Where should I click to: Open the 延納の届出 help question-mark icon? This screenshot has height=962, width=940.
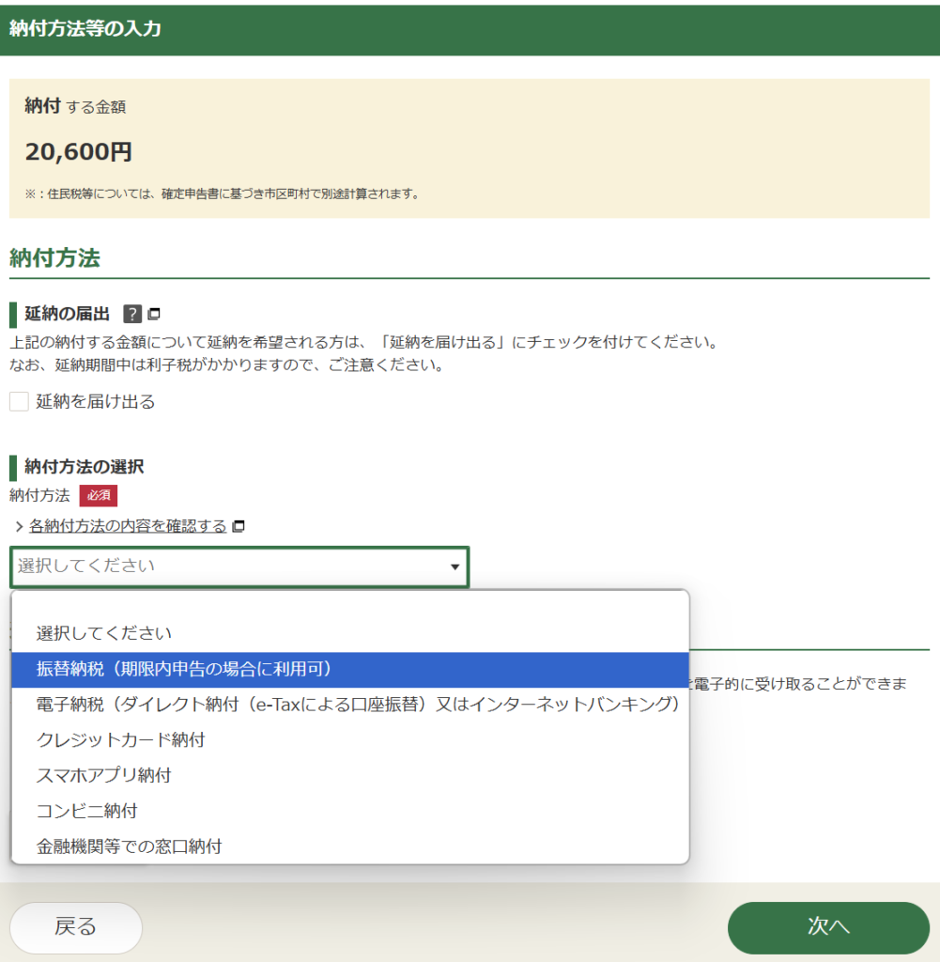click(x=132, y=314)
